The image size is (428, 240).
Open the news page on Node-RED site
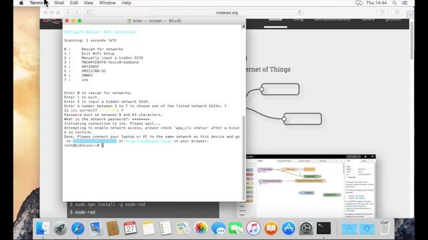pos(368,19)
